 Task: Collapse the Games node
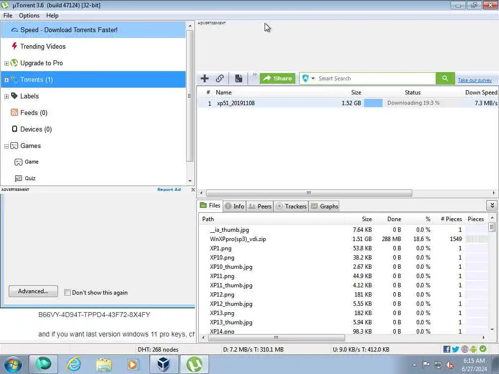coord(6,146)
